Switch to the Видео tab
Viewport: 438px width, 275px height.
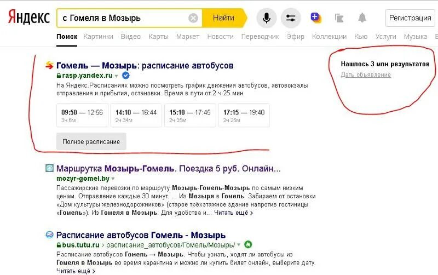[131, 37]
